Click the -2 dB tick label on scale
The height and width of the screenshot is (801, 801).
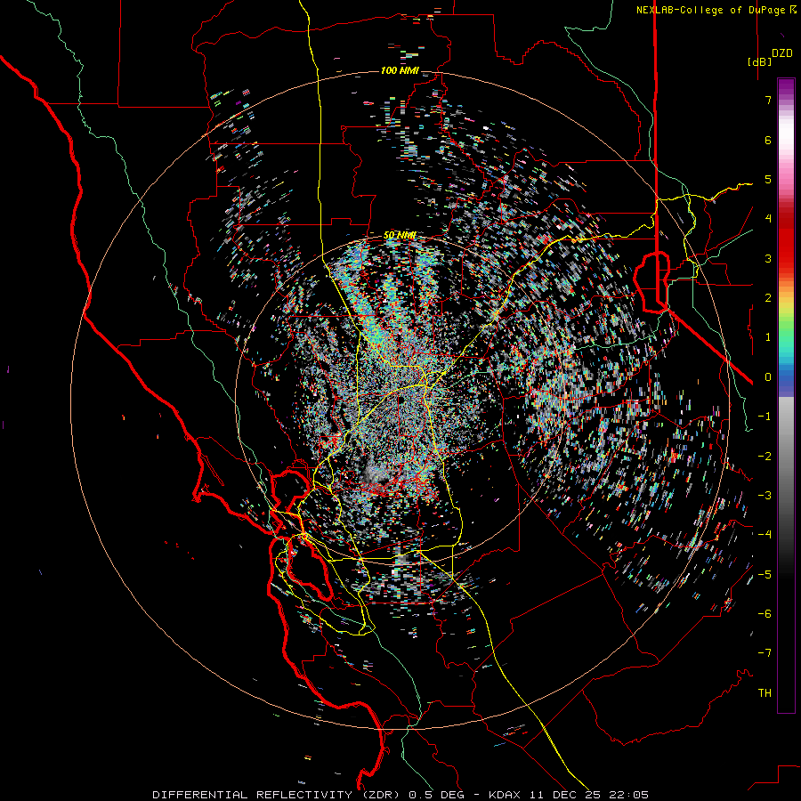(x=765, y=457)
